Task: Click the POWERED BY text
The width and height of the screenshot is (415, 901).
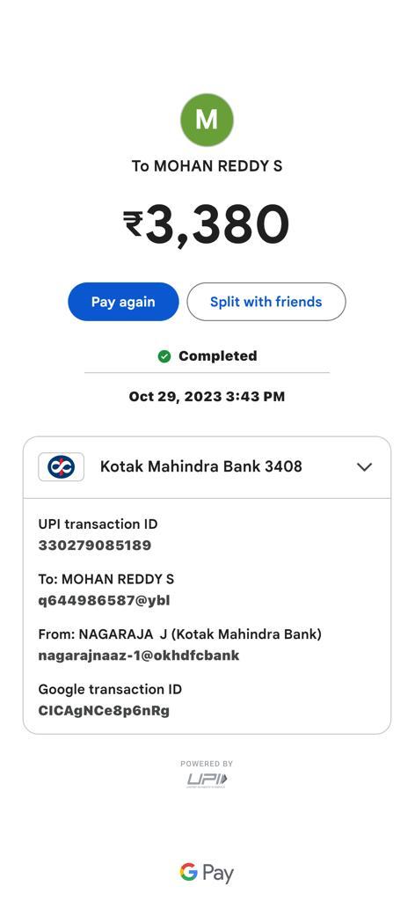Action: (207, 764)
